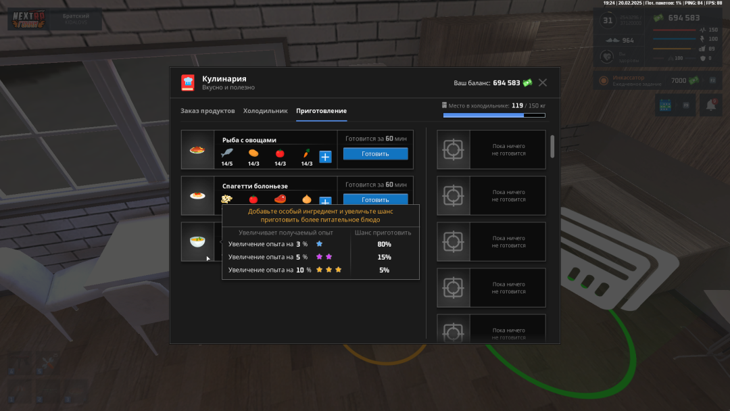Select the Рыба с овощами dish thumbnail
Image resolution: width=730 pixels, height=411 pixels.
click(197, 149)
